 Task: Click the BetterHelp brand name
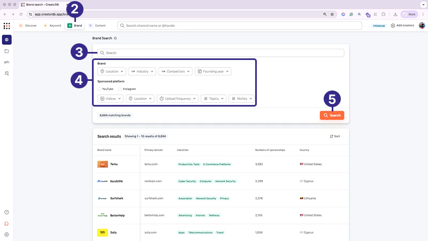coord(117,215)
